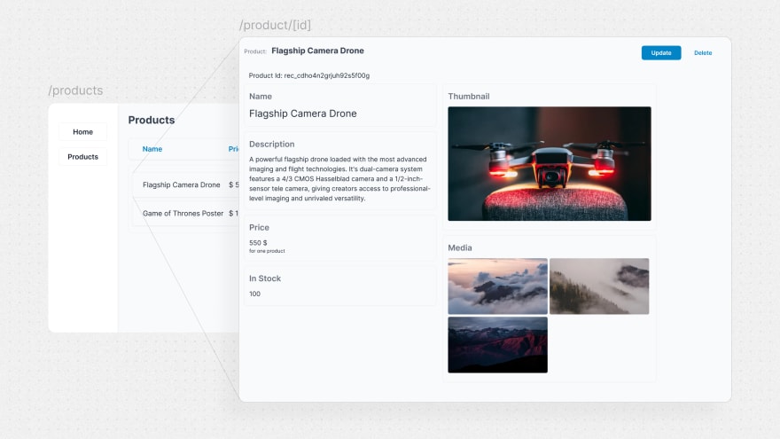Open the red mountains media image
Screen dimensions: 780x439
click(497, 345)
